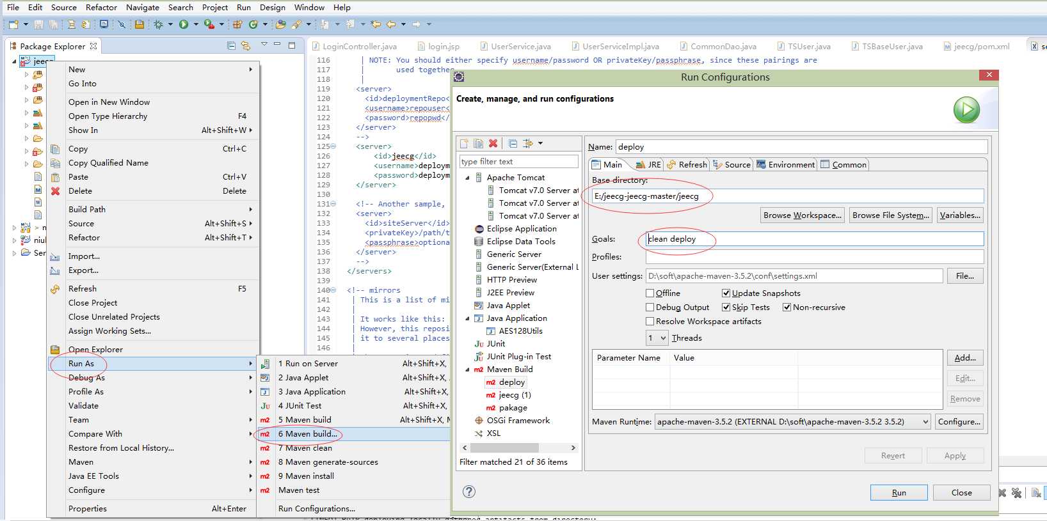
Task: Collapse the Apache Tomcat tree node
Action: tap(467, 178)
